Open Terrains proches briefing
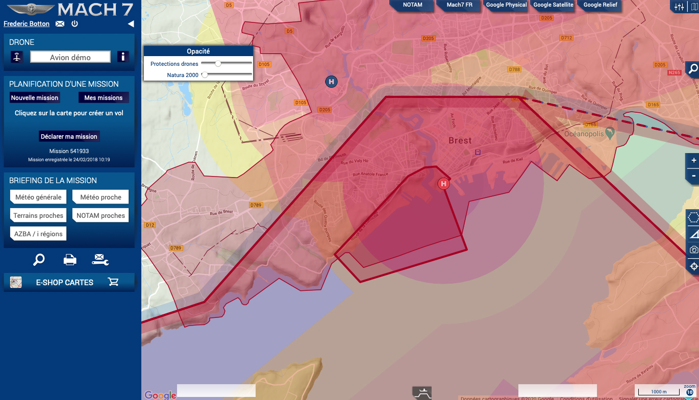 38,215
